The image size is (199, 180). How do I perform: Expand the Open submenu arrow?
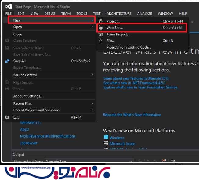[x=92, y=27]
